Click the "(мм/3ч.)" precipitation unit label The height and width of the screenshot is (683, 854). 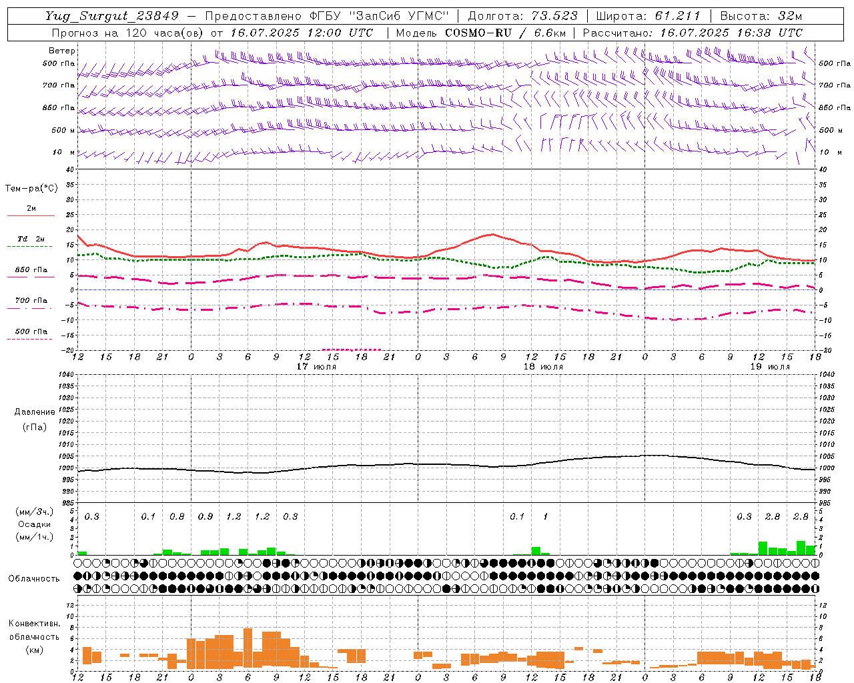[x=35, y=512]
